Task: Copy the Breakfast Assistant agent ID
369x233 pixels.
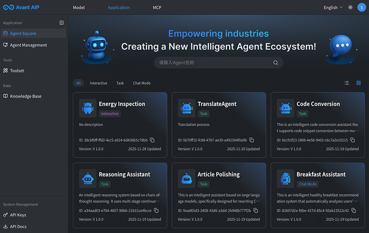Action: tap(354, 211)
